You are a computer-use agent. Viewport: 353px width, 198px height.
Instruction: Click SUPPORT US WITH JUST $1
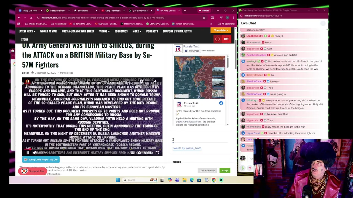click(x=177, y=31)
